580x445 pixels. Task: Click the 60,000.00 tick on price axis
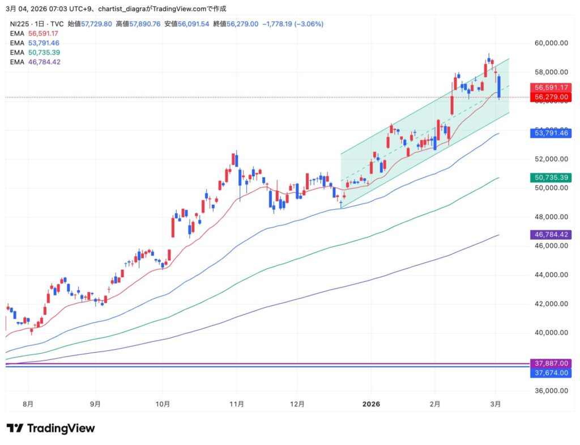coord(551,43)
